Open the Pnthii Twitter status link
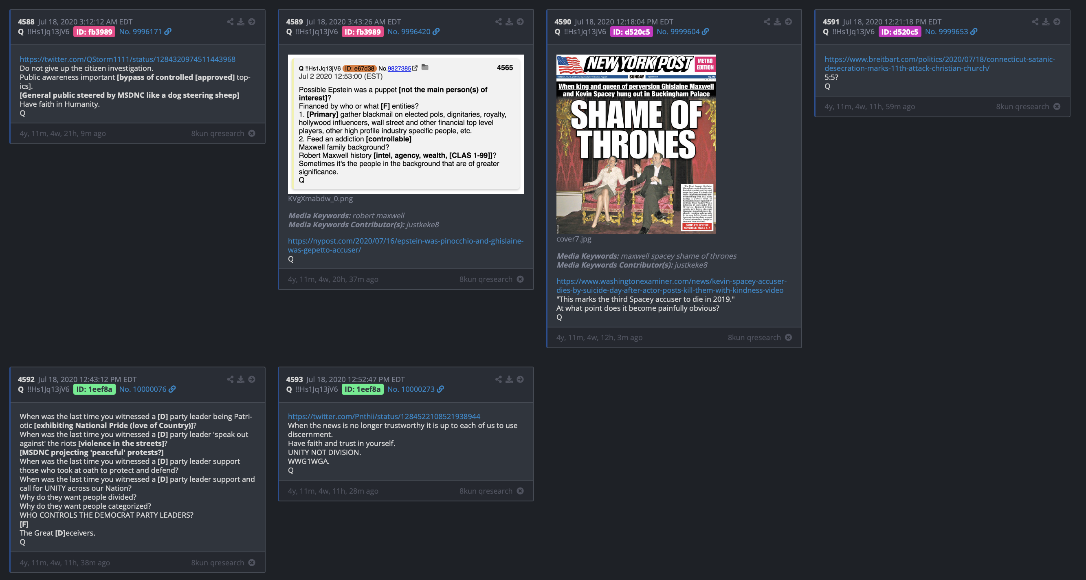This screenshot has width=1086, height=580. 384,416
